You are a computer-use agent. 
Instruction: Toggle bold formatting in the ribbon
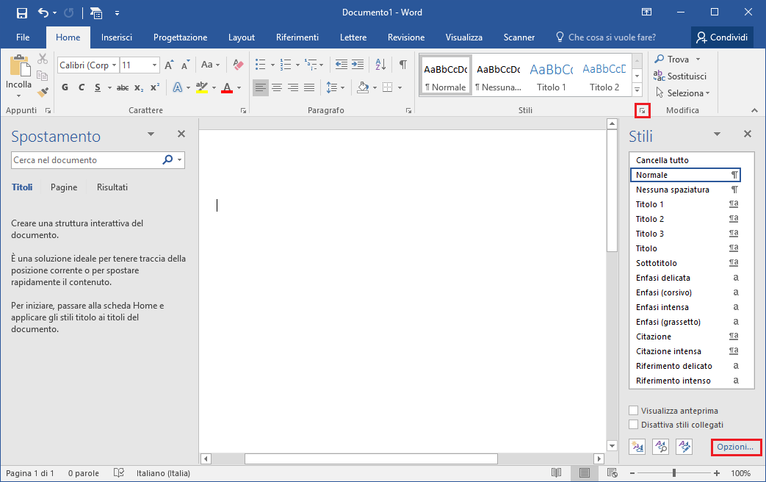(x=65, y=87)
